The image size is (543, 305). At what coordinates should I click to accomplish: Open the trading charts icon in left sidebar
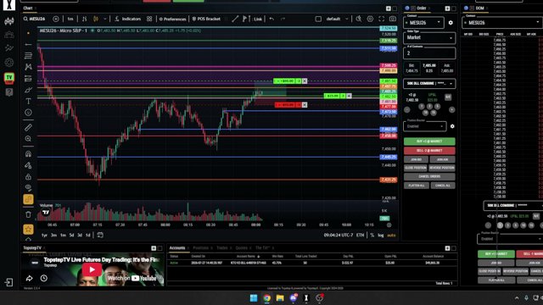[9, 21]
